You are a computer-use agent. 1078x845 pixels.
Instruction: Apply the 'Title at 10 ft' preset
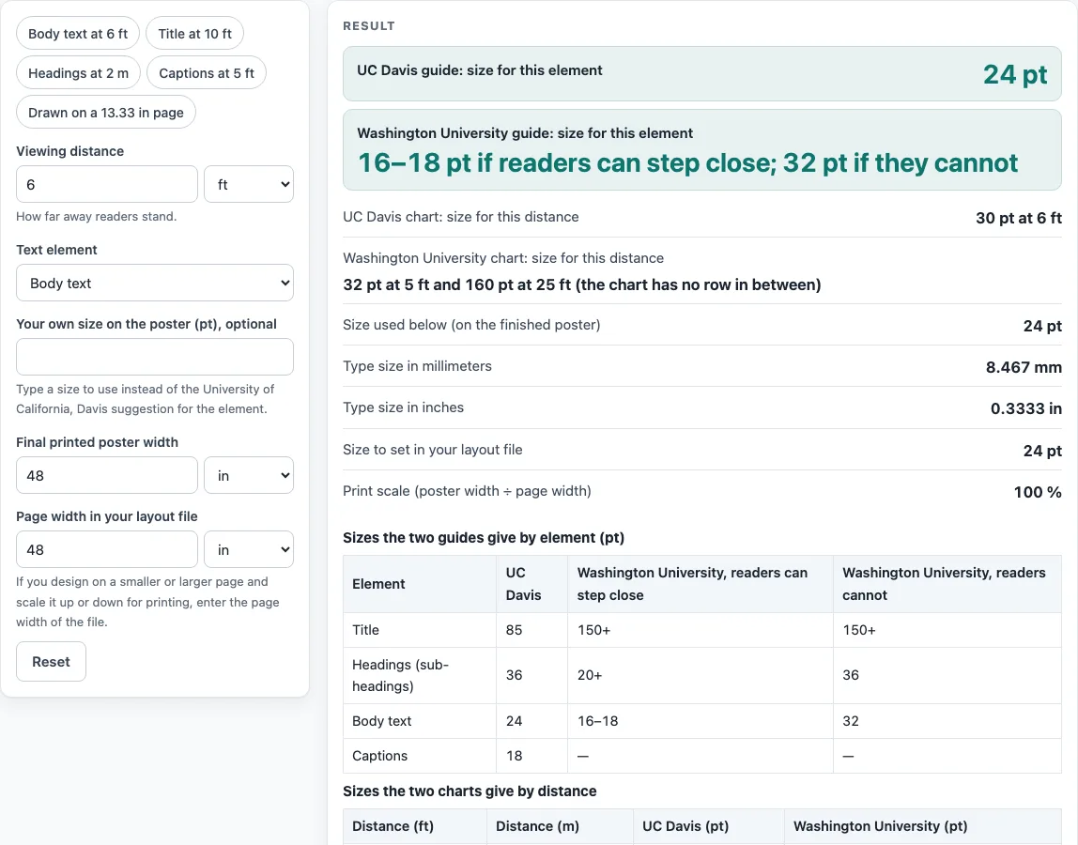pyautogui.click(x=194, y=34)
